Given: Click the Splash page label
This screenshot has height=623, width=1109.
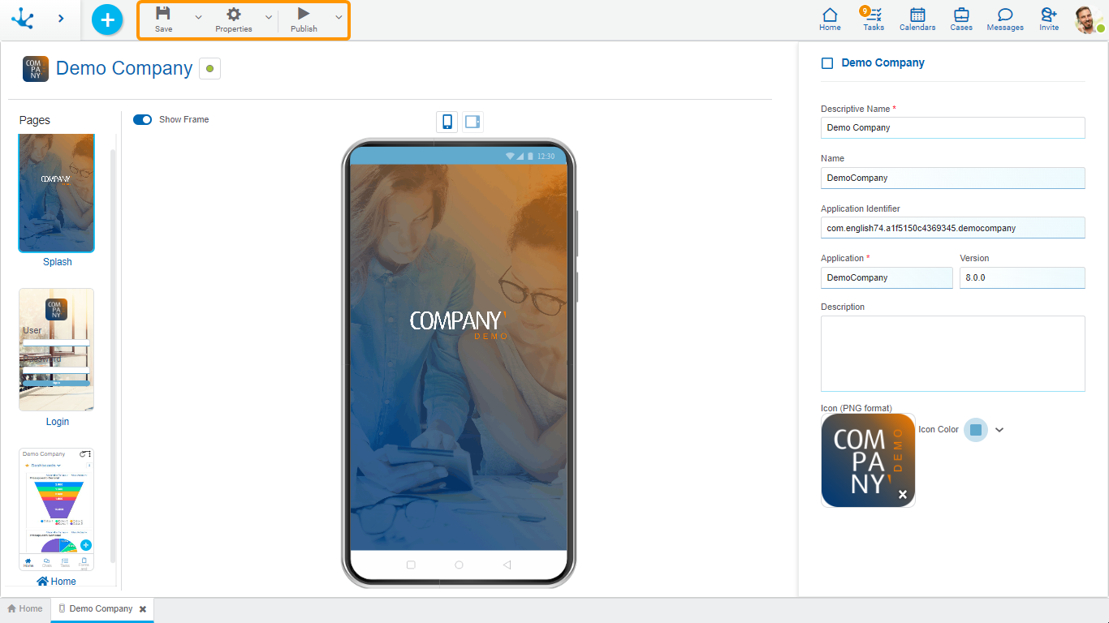Looking at the screenshot, I should click(x=58, y=262).
